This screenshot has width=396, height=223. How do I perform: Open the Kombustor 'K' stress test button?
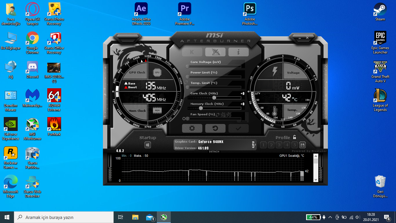pos(192,52)
